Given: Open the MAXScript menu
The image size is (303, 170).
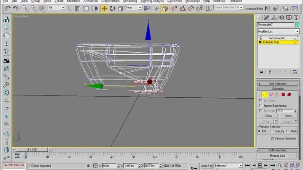Looking at the screenshot, I should [193, 1].
